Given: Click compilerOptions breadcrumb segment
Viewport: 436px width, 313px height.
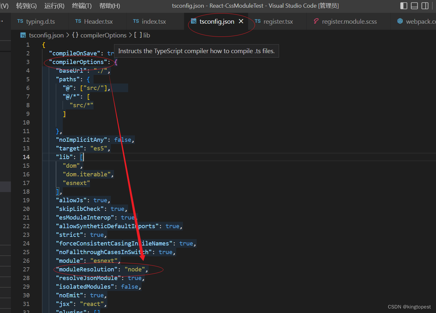Looking at the screenshot, I should pos(103,35).
